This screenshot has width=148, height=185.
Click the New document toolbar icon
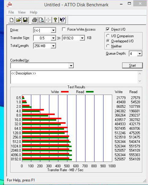(11, 20)
